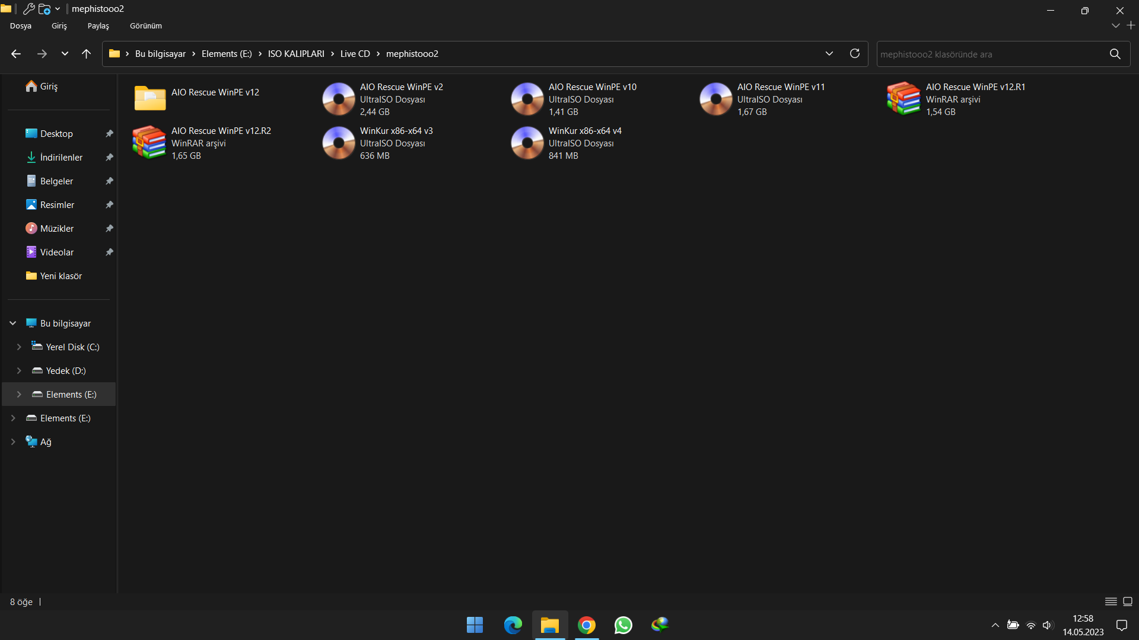Open WhatsApp from taskbar
Screen dimensions: 1139x640
point(623,625)
